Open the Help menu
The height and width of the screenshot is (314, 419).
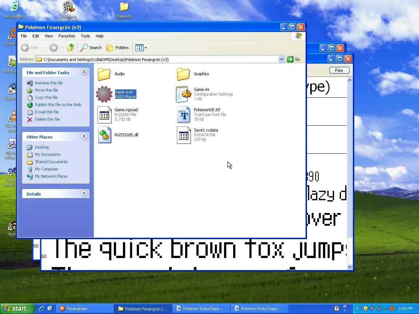click(x=99, y=36)
